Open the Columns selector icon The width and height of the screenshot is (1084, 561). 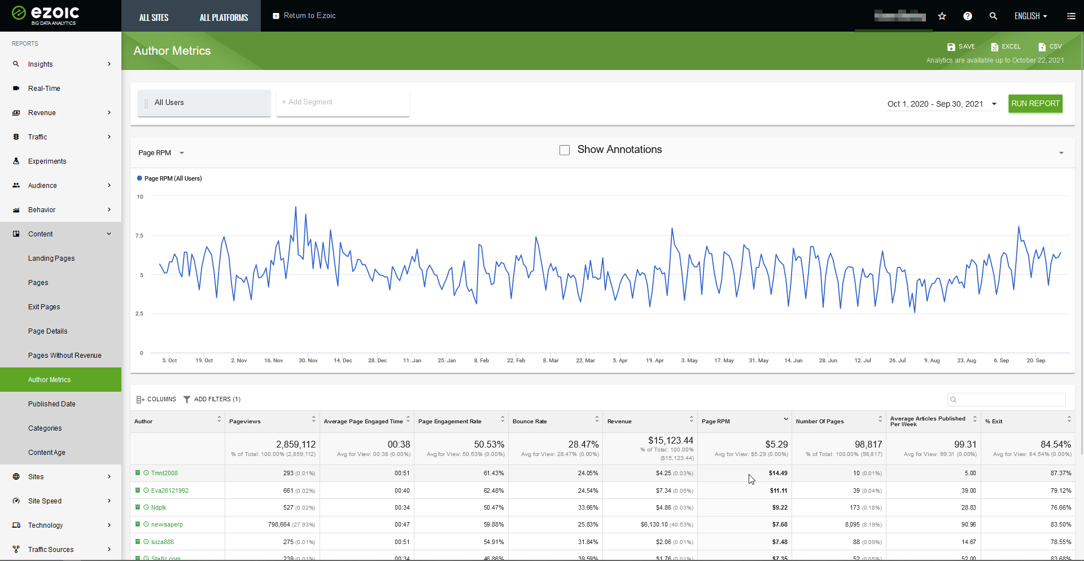[141, 400]
